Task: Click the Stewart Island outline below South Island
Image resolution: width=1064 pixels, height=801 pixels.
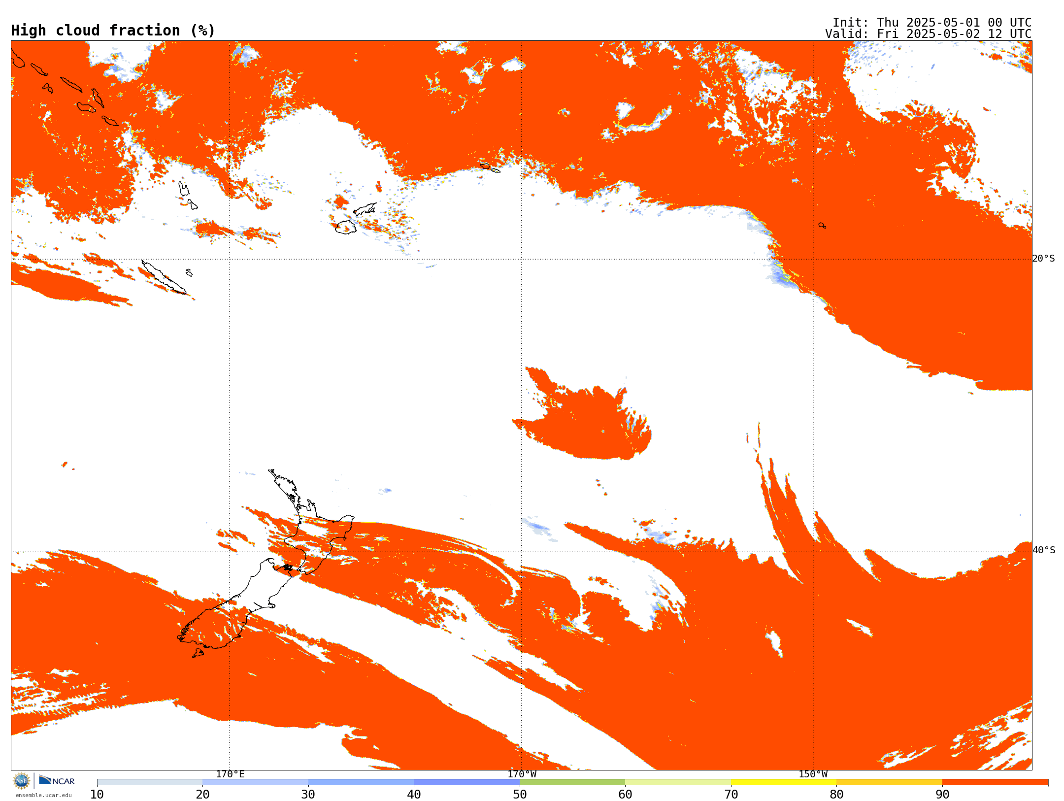Action: coord(198,653)
